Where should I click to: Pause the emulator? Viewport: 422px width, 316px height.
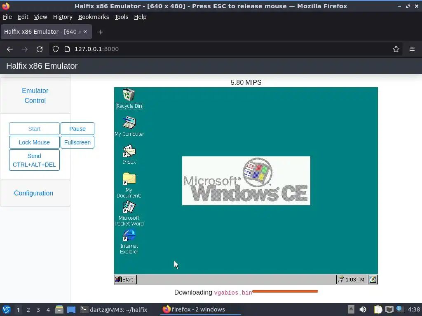click(x=77, y=129)
